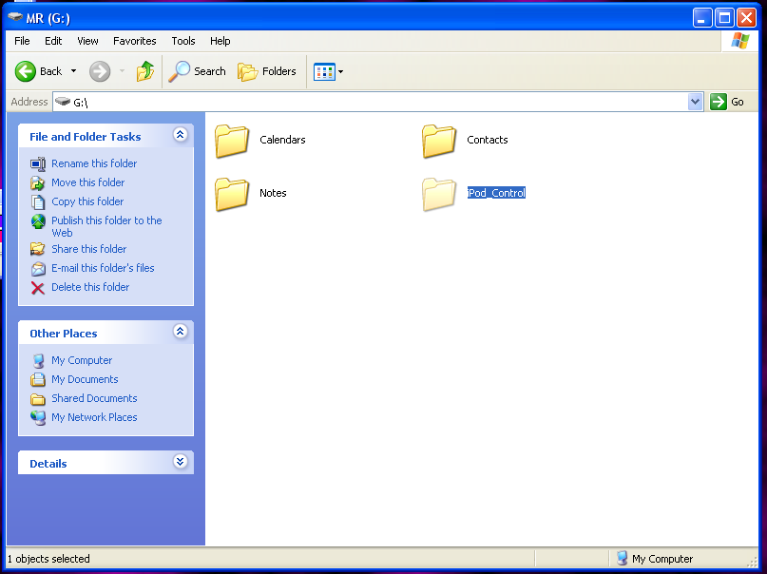The width and height of the screenshot is (767, 574).
Task: Click the iPod_Control folder name label
Action: 496,193
